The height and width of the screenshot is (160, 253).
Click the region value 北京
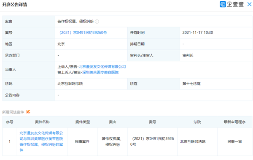pos(61,44)
